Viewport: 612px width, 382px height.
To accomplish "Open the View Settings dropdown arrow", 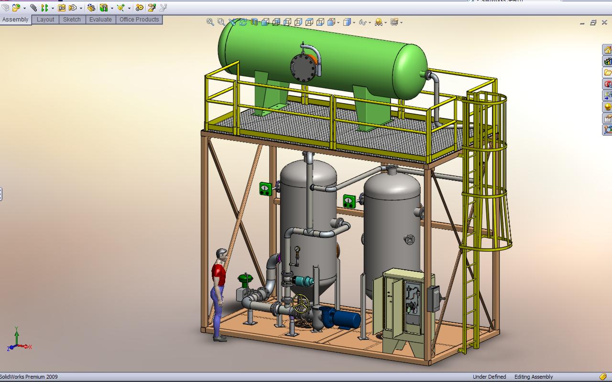I will click(x=401, y=22).
